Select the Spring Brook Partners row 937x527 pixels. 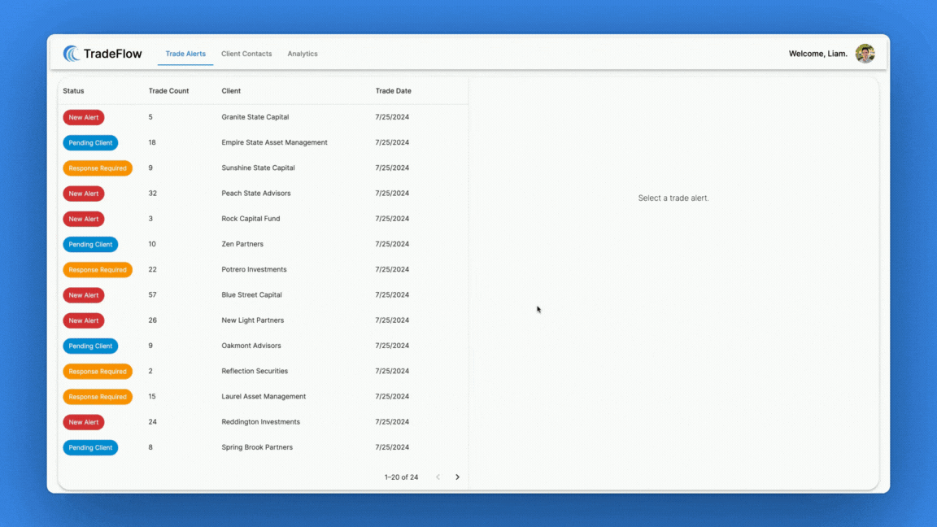257,447
